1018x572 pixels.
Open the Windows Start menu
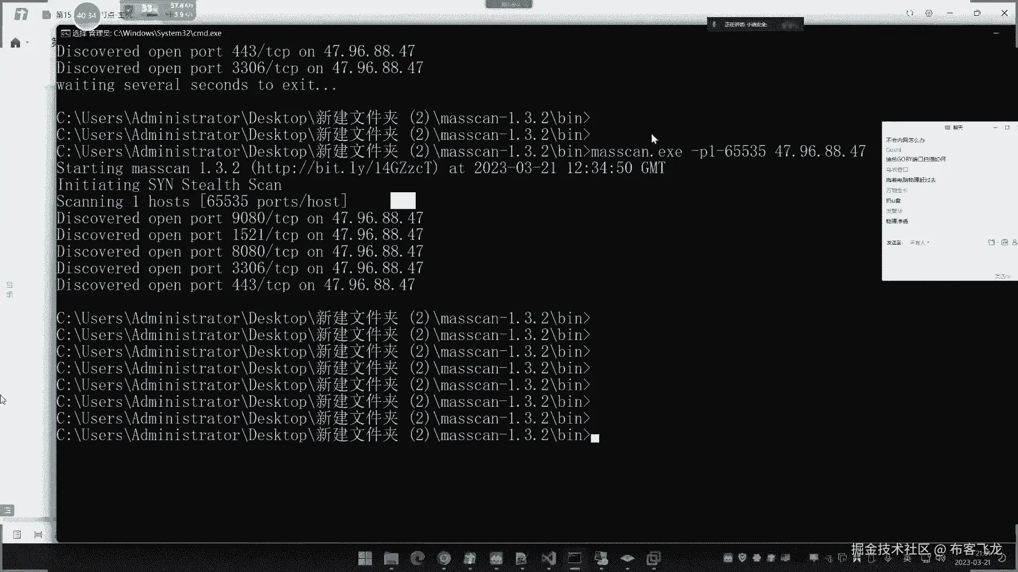click(x=365, y=558)
